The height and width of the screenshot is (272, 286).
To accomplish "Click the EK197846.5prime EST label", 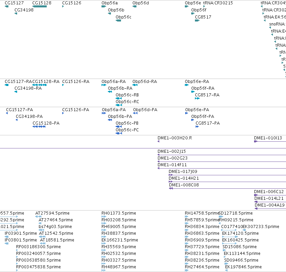I will tap(244, 267).
